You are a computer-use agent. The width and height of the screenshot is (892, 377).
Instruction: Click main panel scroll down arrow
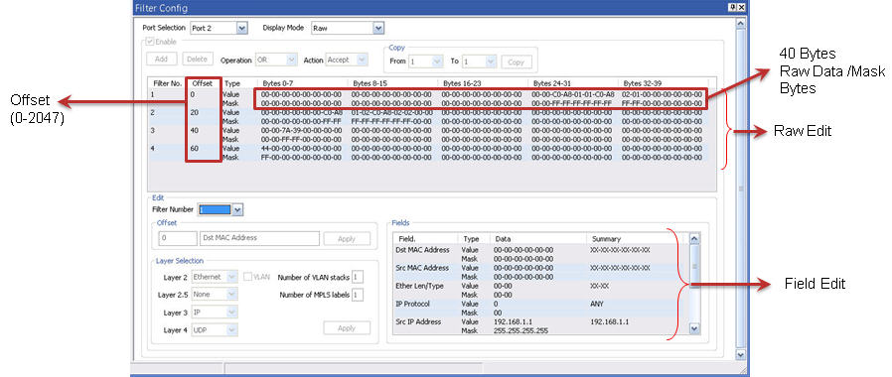click(x=740, y=354)
